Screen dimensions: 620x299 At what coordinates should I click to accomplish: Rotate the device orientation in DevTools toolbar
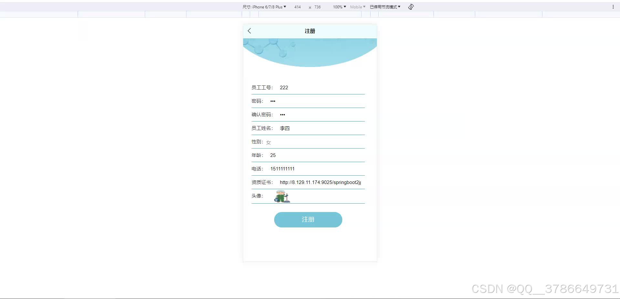click(x=410, y=6)
